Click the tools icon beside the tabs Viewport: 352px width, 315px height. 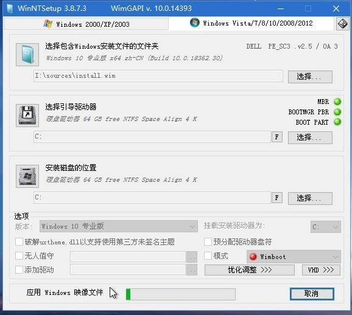click(343, 24)
